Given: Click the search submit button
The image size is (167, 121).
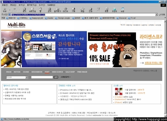Looking at the screenshot, I should pos(56,77).
